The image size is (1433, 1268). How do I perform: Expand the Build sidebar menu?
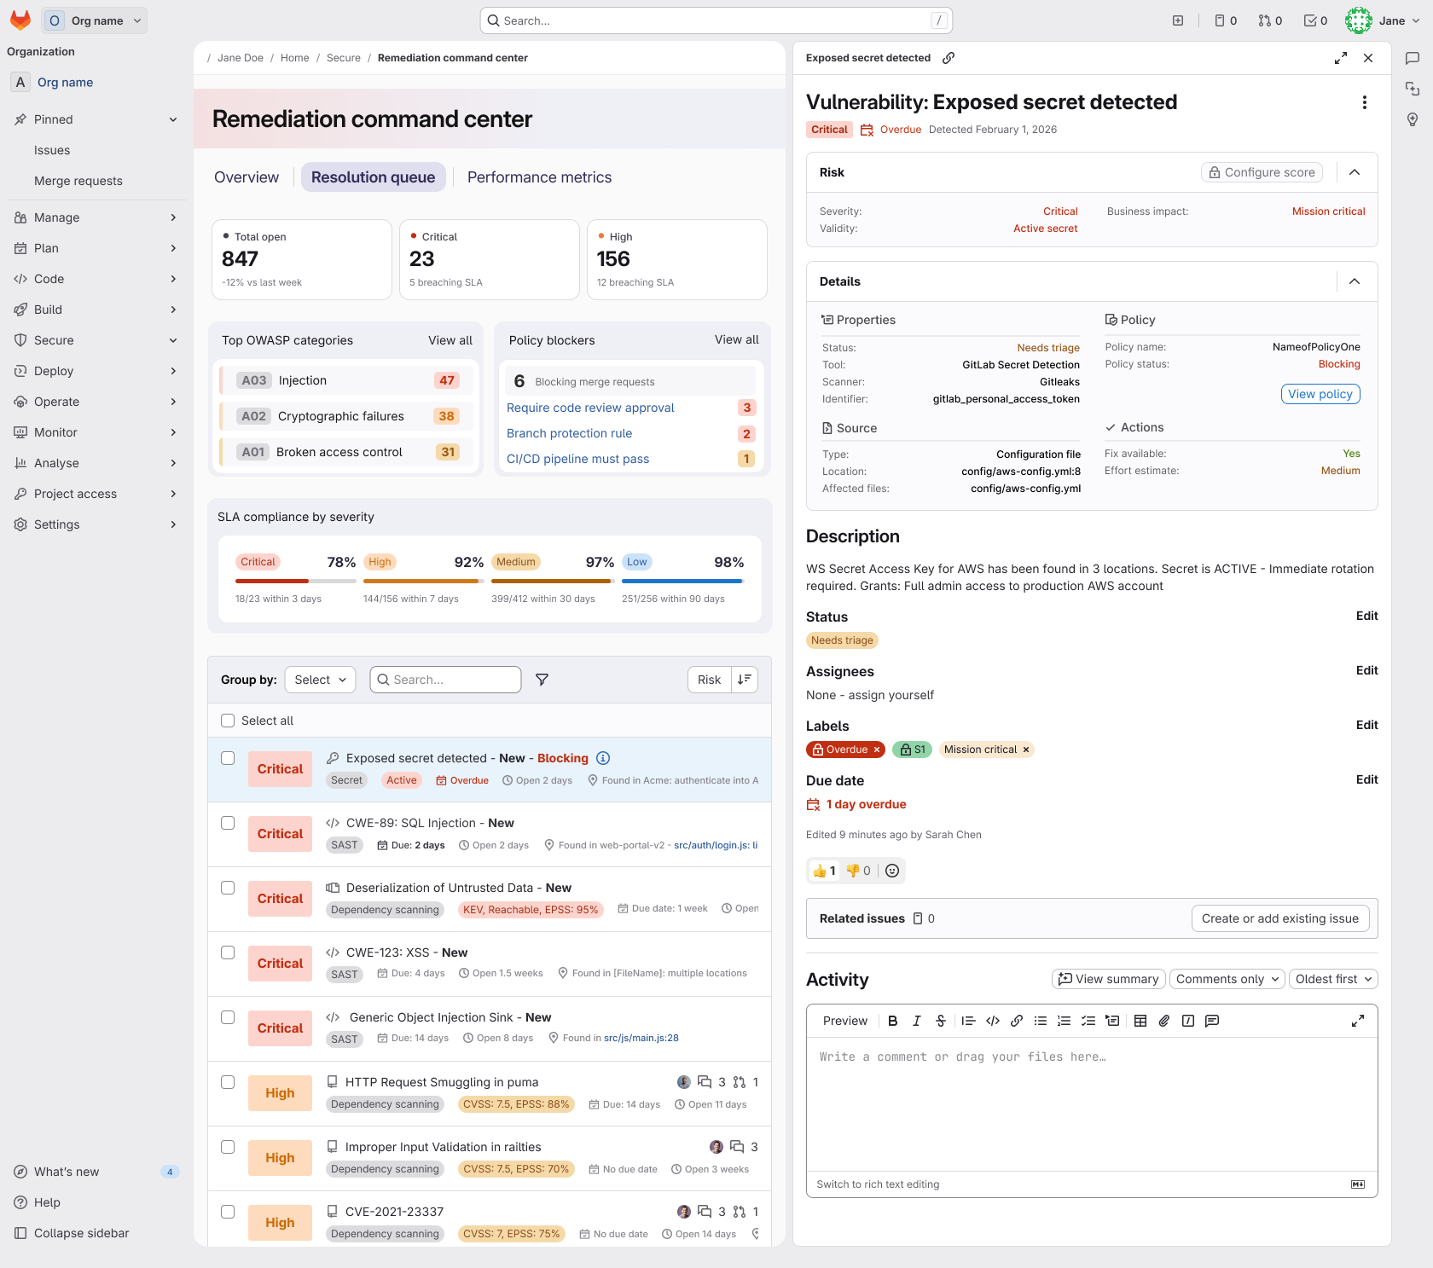[96, 310]
